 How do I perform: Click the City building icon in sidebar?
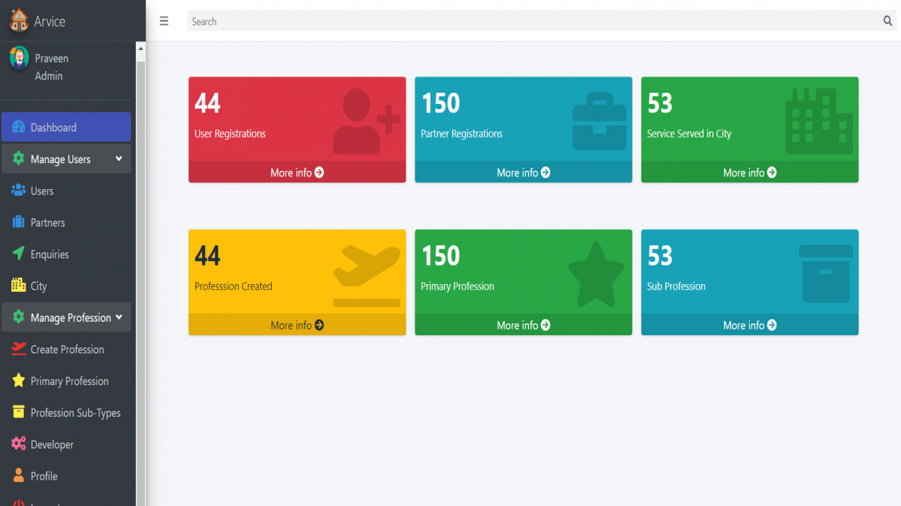pyautogui.click(x=19, y=285)
